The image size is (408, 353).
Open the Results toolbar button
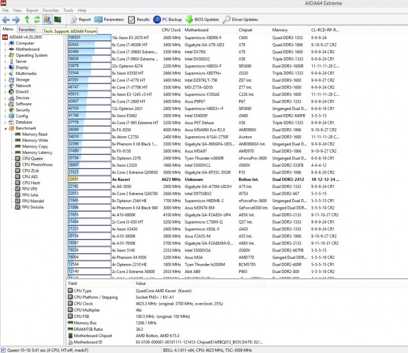139,19
